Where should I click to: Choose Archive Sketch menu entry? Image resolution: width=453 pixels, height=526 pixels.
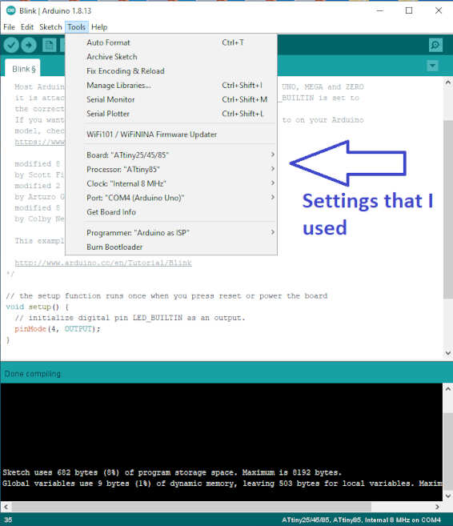(x=171, y=57)
